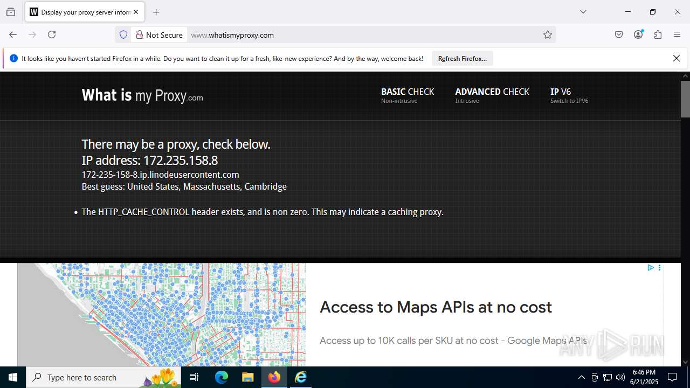Dismiss the refresh Firefox notification bar
Image resolution: width=690 pixels, height=388 pixels.
(x=677, y=58)
